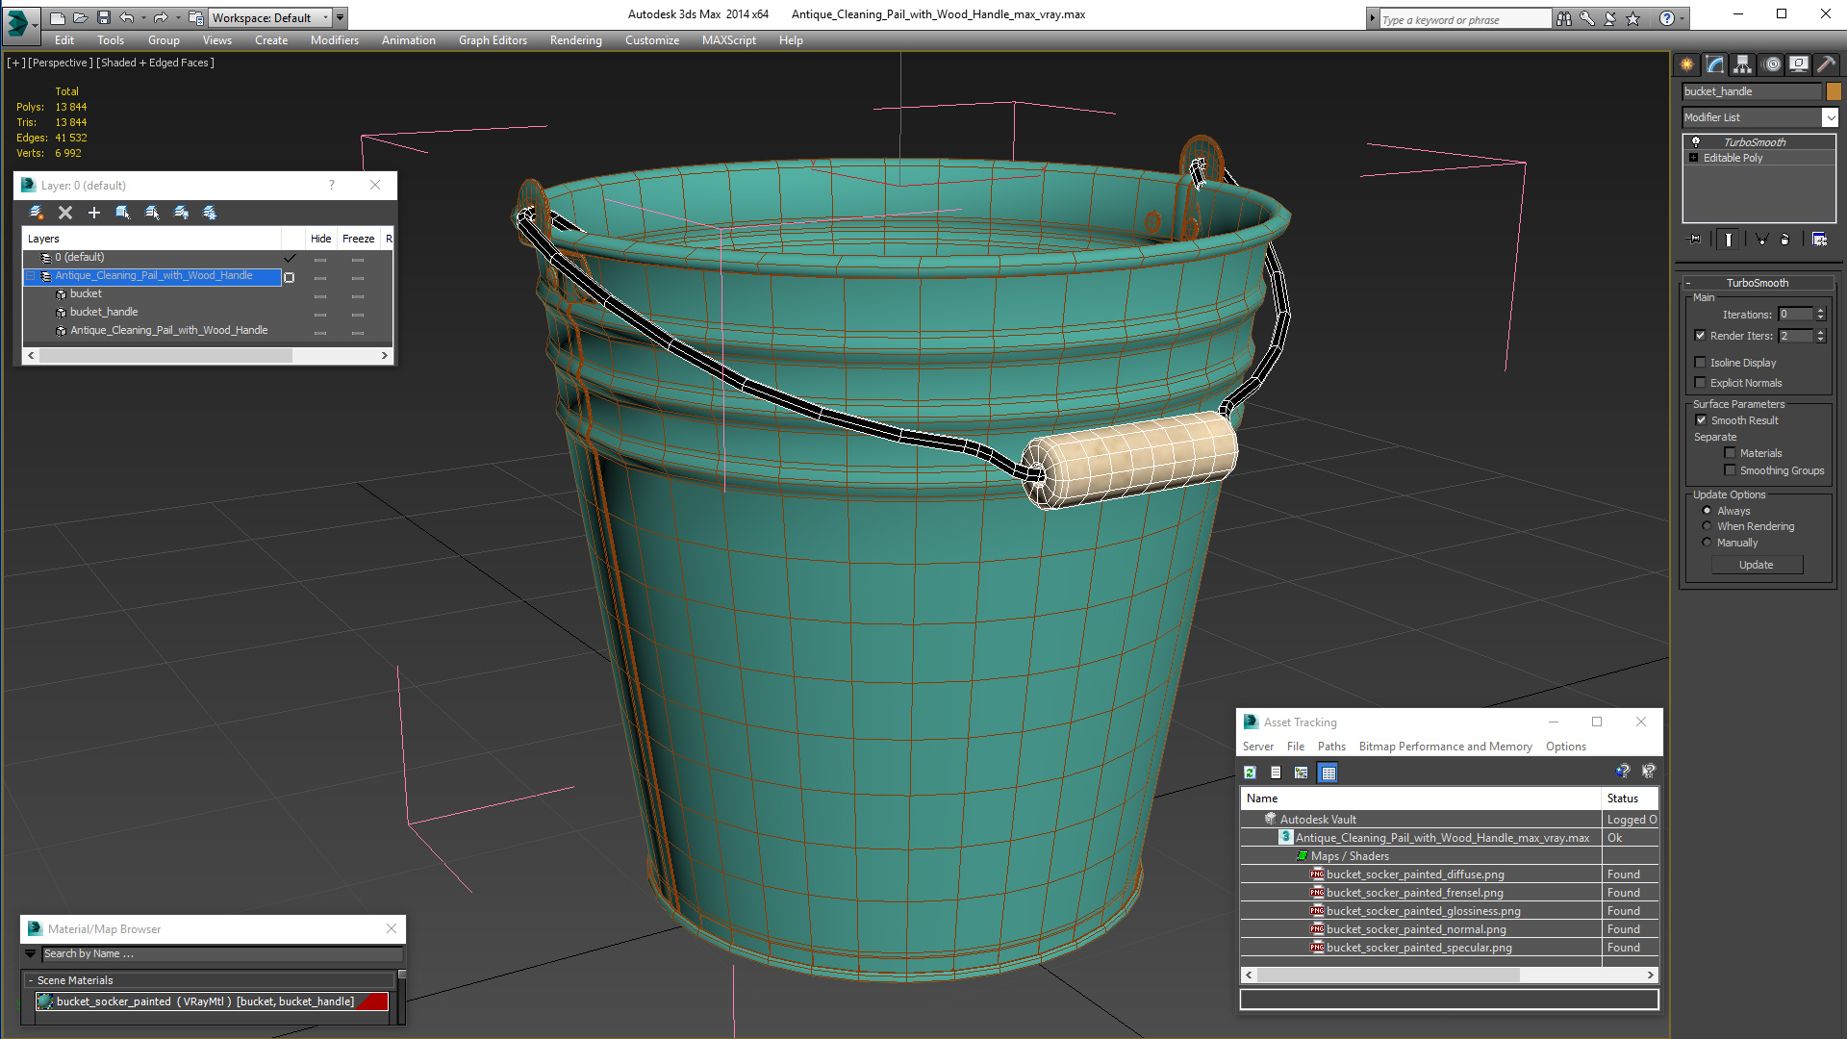This screenshot has width=1847, height=1039.
Task: Refresh the Asset Tracking list
Action: (1250, 773)
